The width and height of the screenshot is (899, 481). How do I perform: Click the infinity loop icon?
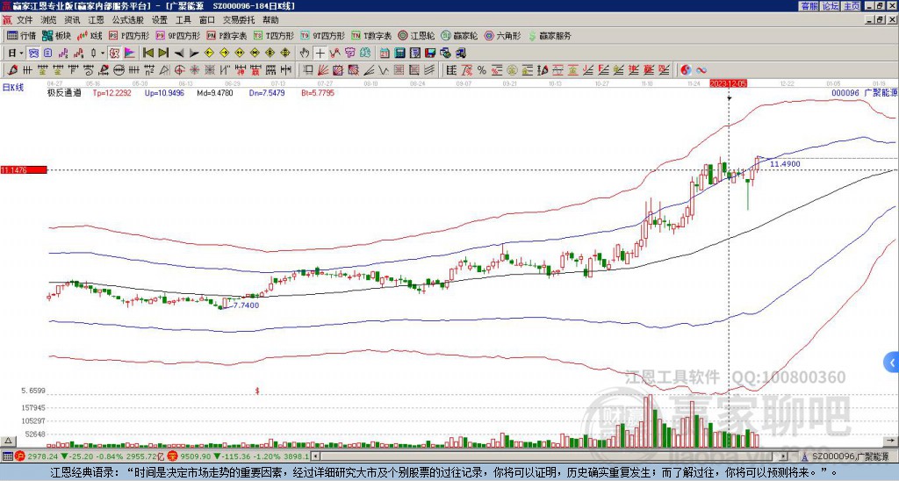[x=701, y=70]
